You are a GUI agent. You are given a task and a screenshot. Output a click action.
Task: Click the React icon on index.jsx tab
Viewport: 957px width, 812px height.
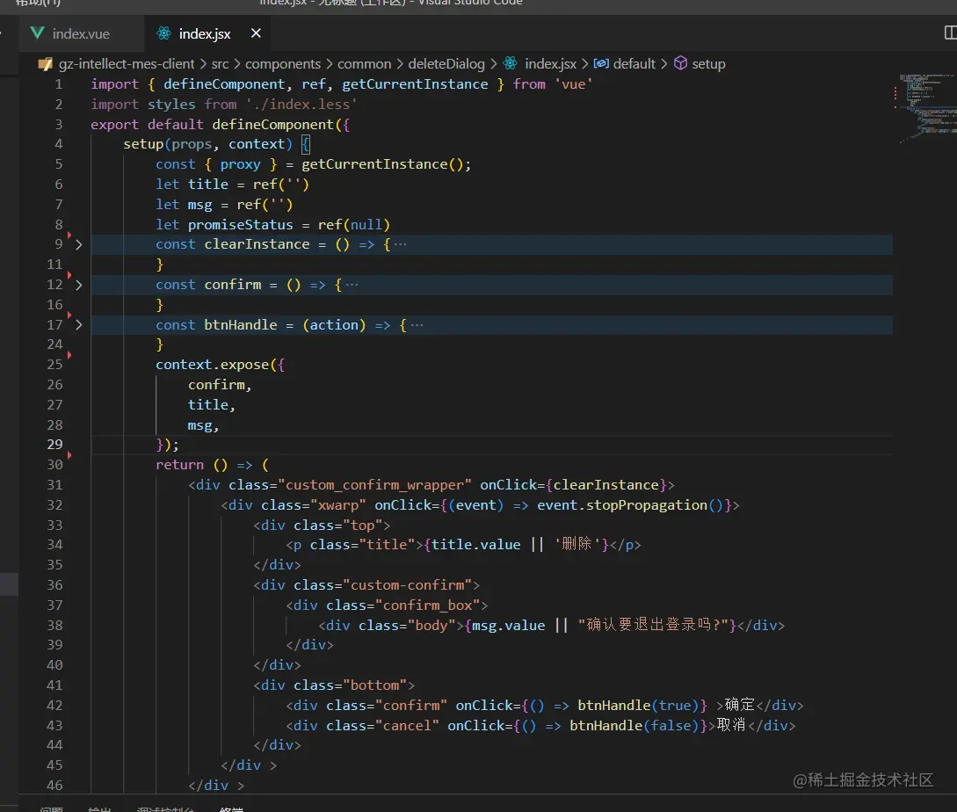tap(163, 33)
